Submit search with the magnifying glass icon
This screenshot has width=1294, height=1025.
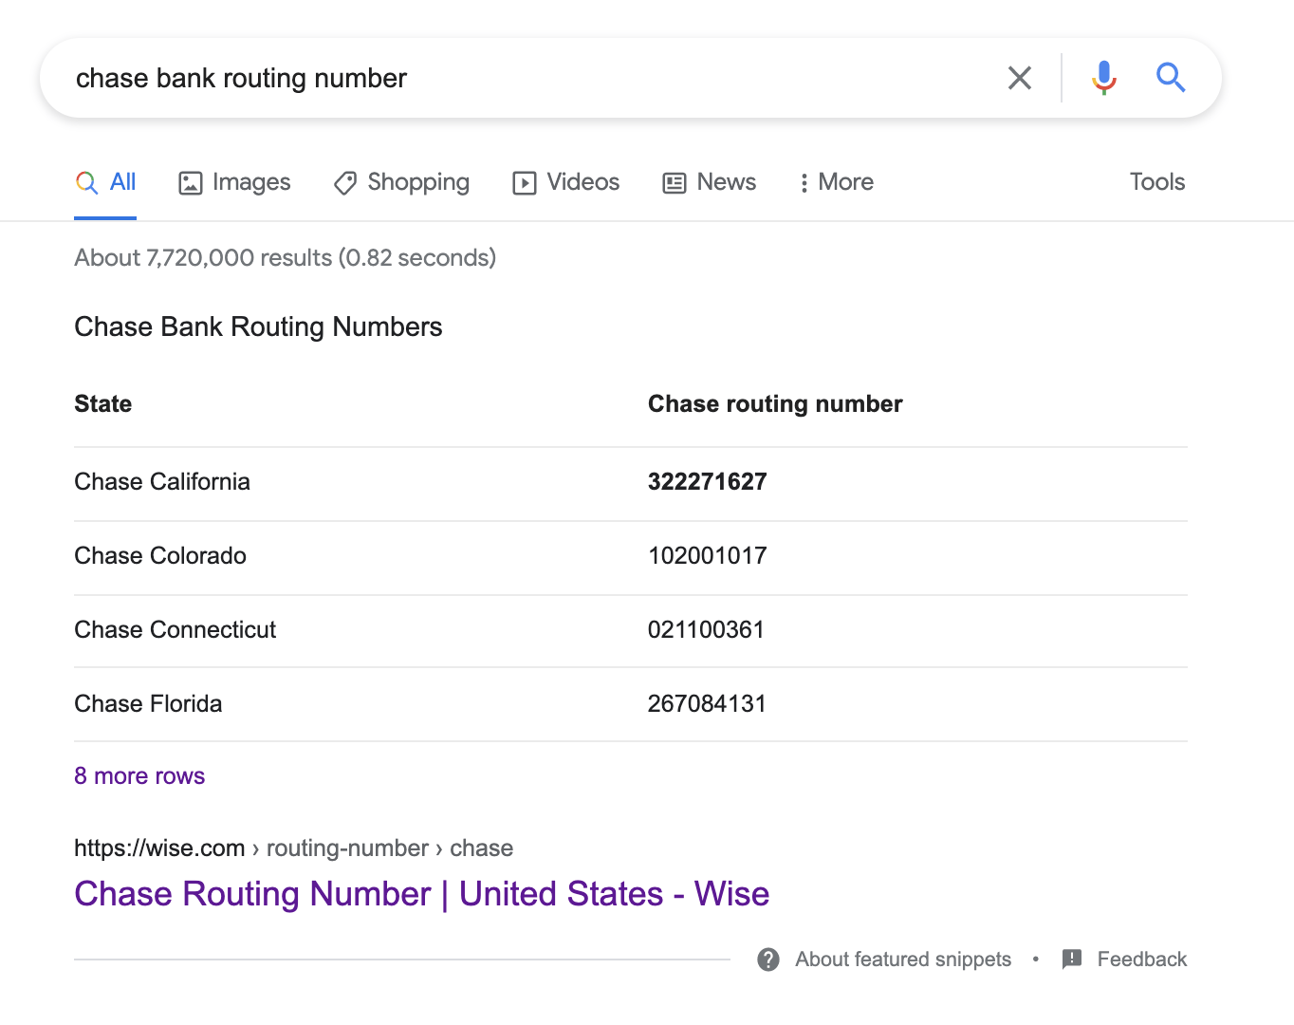point(1171,78)
